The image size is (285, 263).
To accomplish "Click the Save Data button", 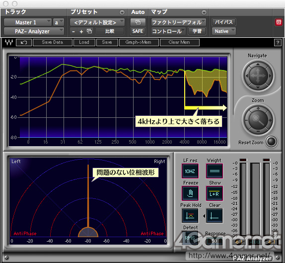I will pyautogui.click(x=52, y=42).
